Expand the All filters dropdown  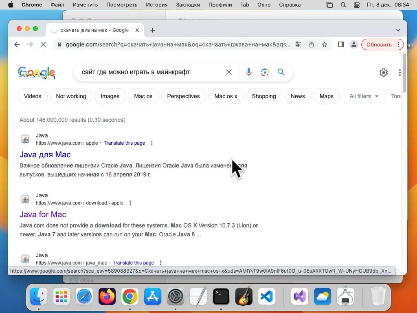click(x=364, y=96)
